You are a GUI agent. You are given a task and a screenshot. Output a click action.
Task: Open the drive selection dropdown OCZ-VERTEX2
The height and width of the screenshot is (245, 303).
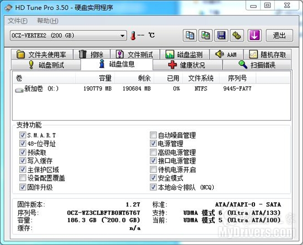[x=68, y=36]
